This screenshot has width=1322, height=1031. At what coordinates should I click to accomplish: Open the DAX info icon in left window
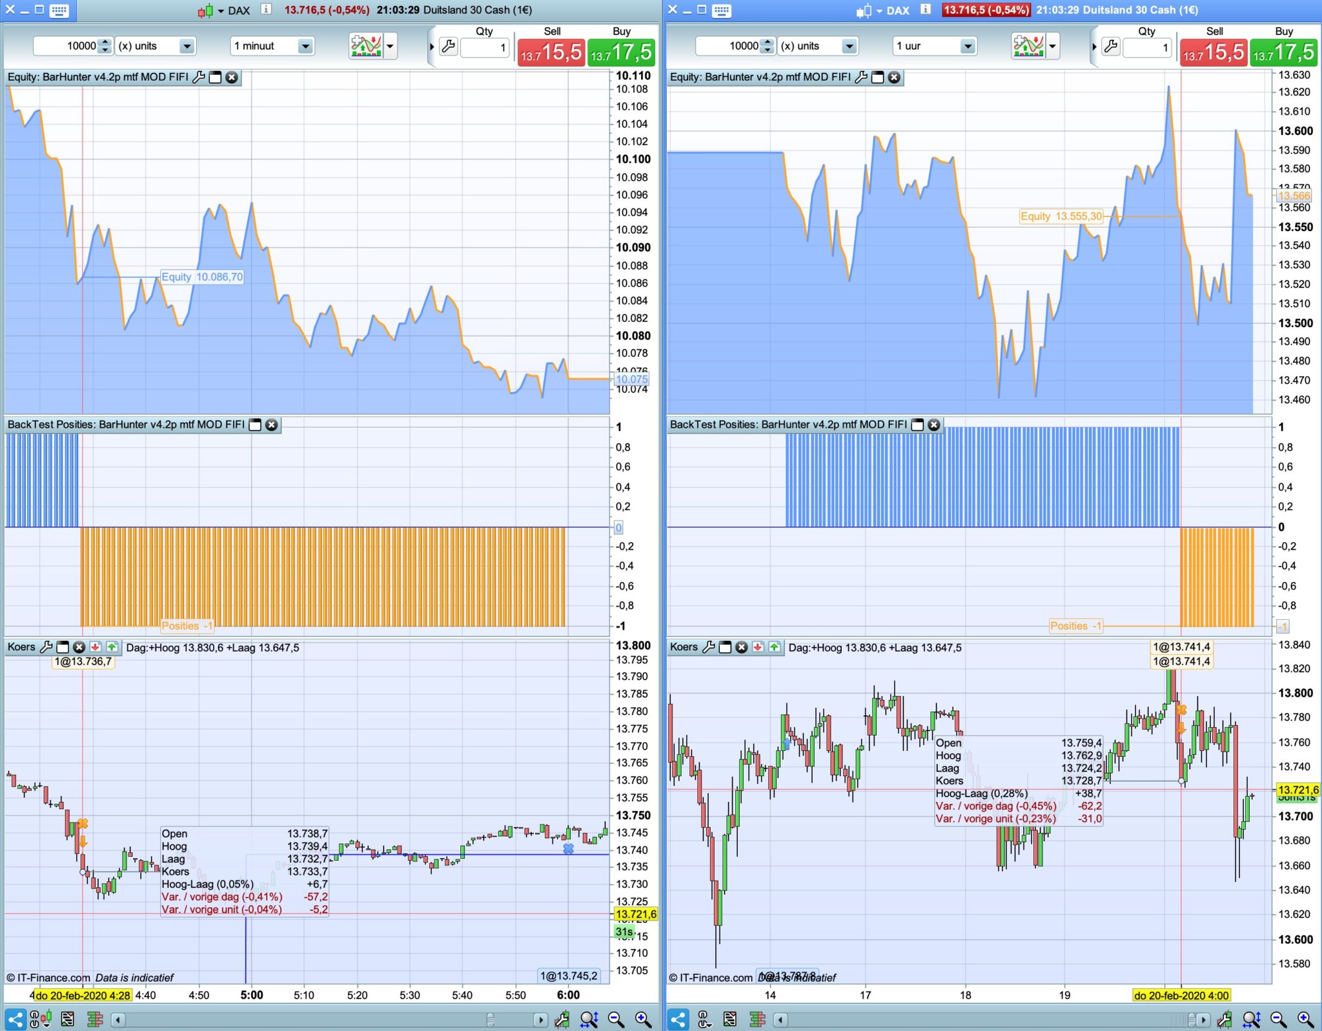pos(266,10)
